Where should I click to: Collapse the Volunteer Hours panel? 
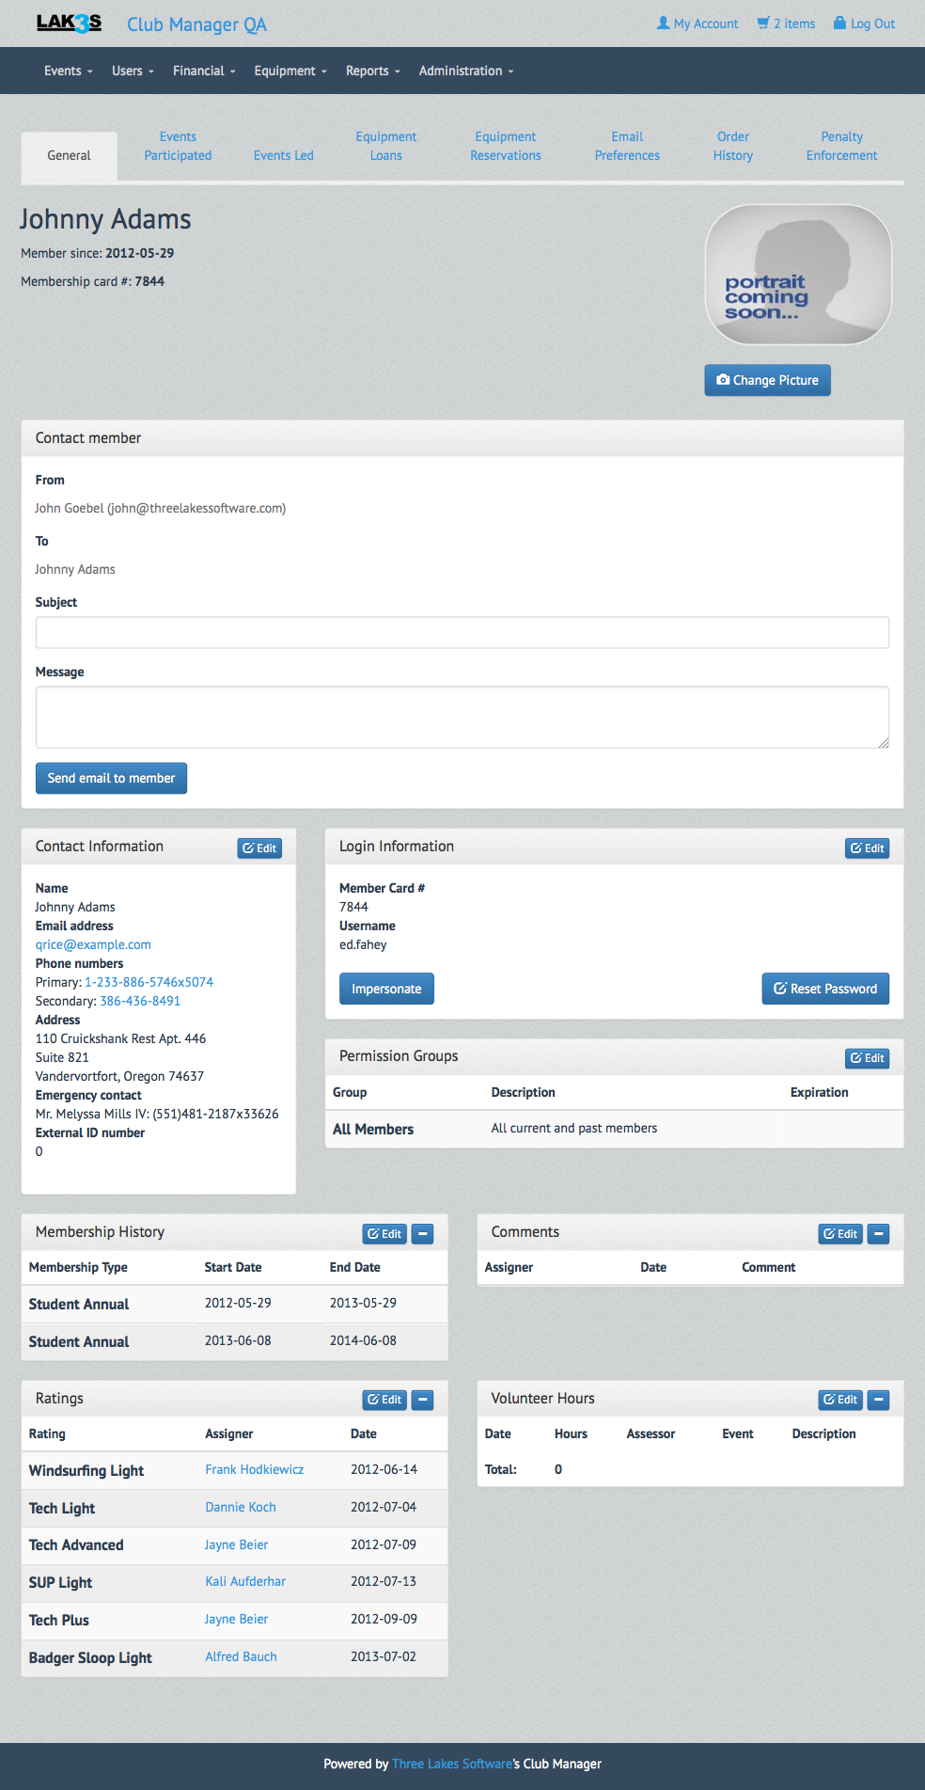[878, 1401]
